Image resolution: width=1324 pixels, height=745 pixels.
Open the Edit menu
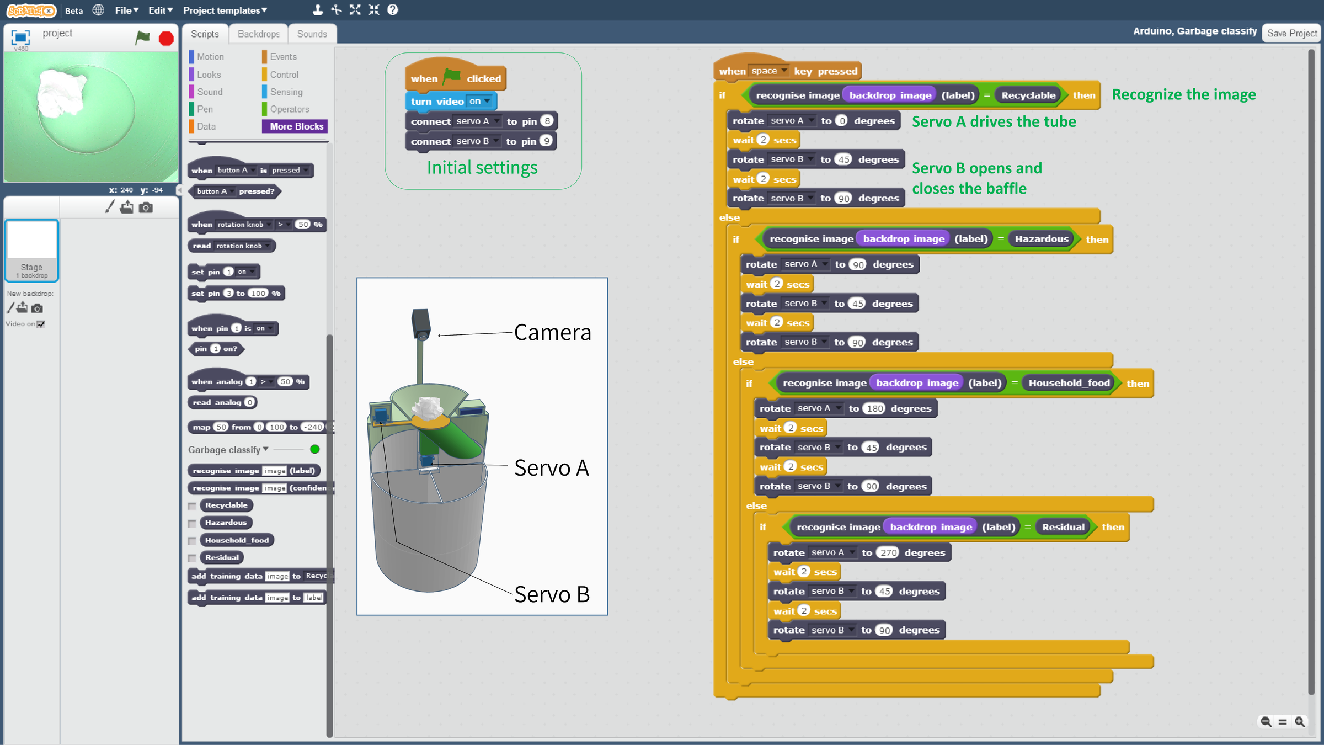[159, 10]
